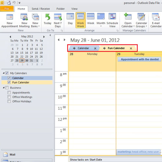Open the Send / Receive tab
This screenshot has height=162, width=162.
tap(41, 9)
